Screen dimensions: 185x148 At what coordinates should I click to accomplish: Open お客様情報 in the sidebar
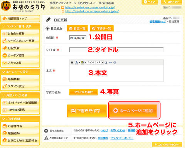20,126
